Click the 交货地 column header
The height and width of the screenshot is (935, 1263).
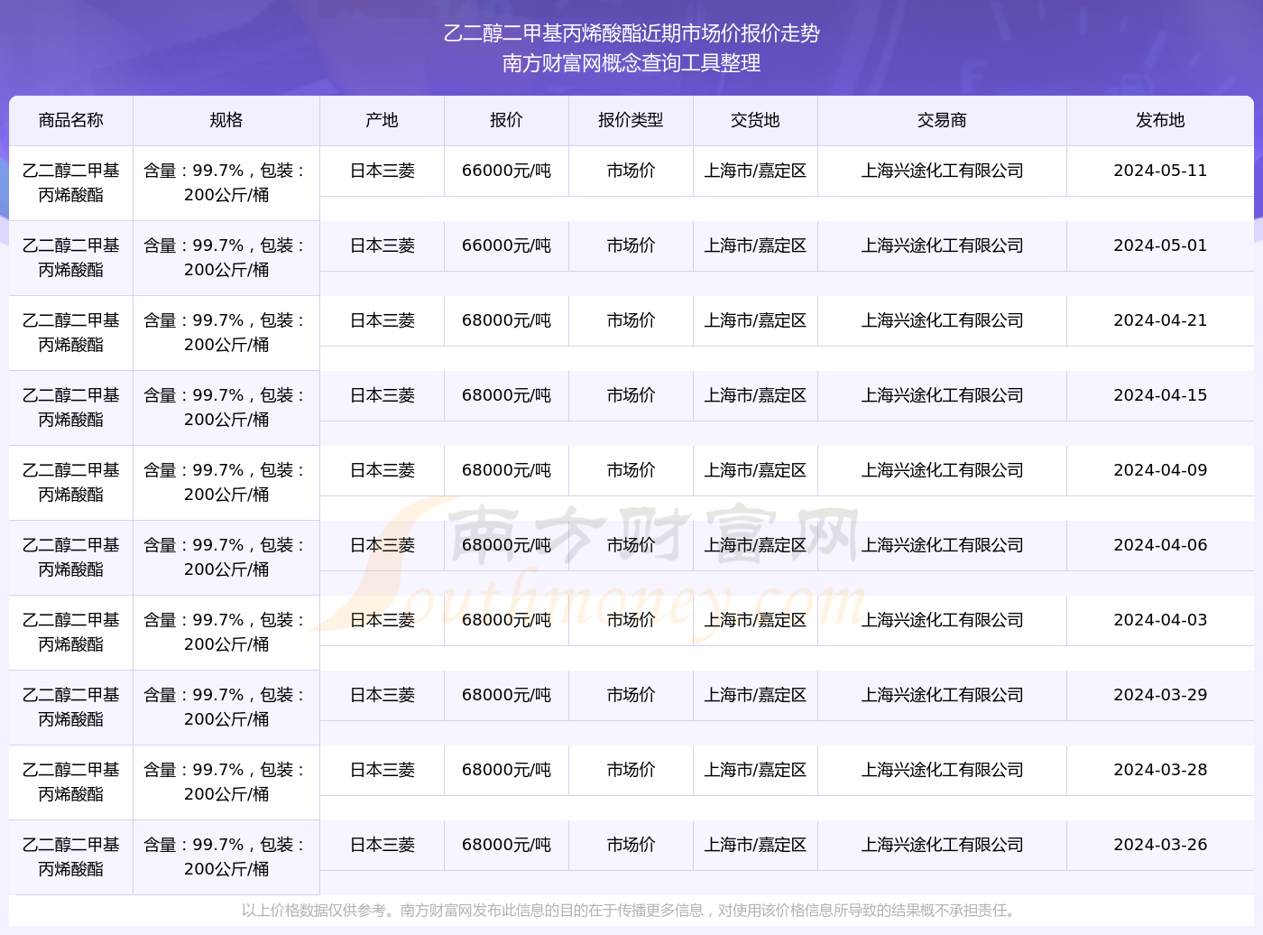pos(755,120)
